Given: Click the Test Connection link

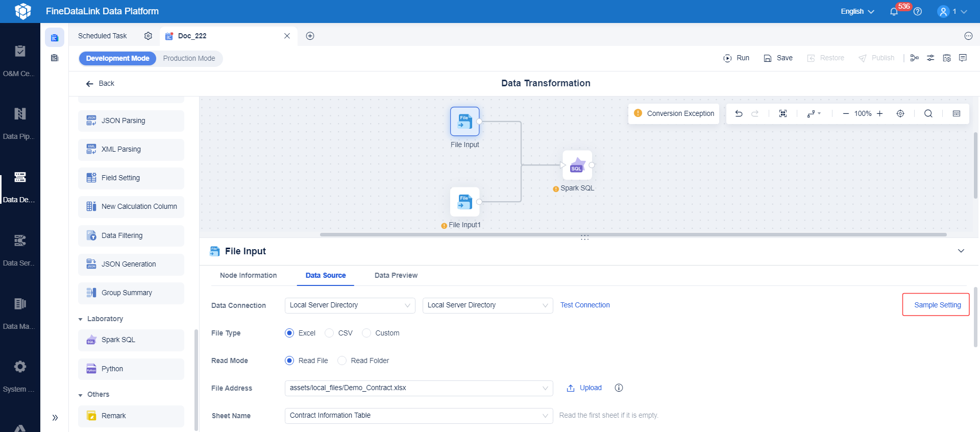Looking at the screenshot, I should tap(585, 305).
